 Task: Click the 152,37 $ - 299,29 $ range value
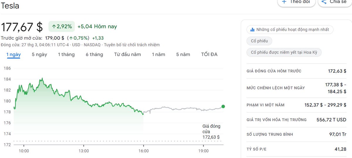[x=326, y=105]
